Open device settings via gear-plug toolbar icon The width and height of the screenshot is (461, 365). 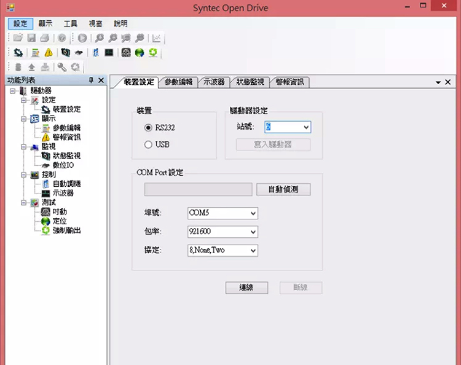(x=18, y=53)
